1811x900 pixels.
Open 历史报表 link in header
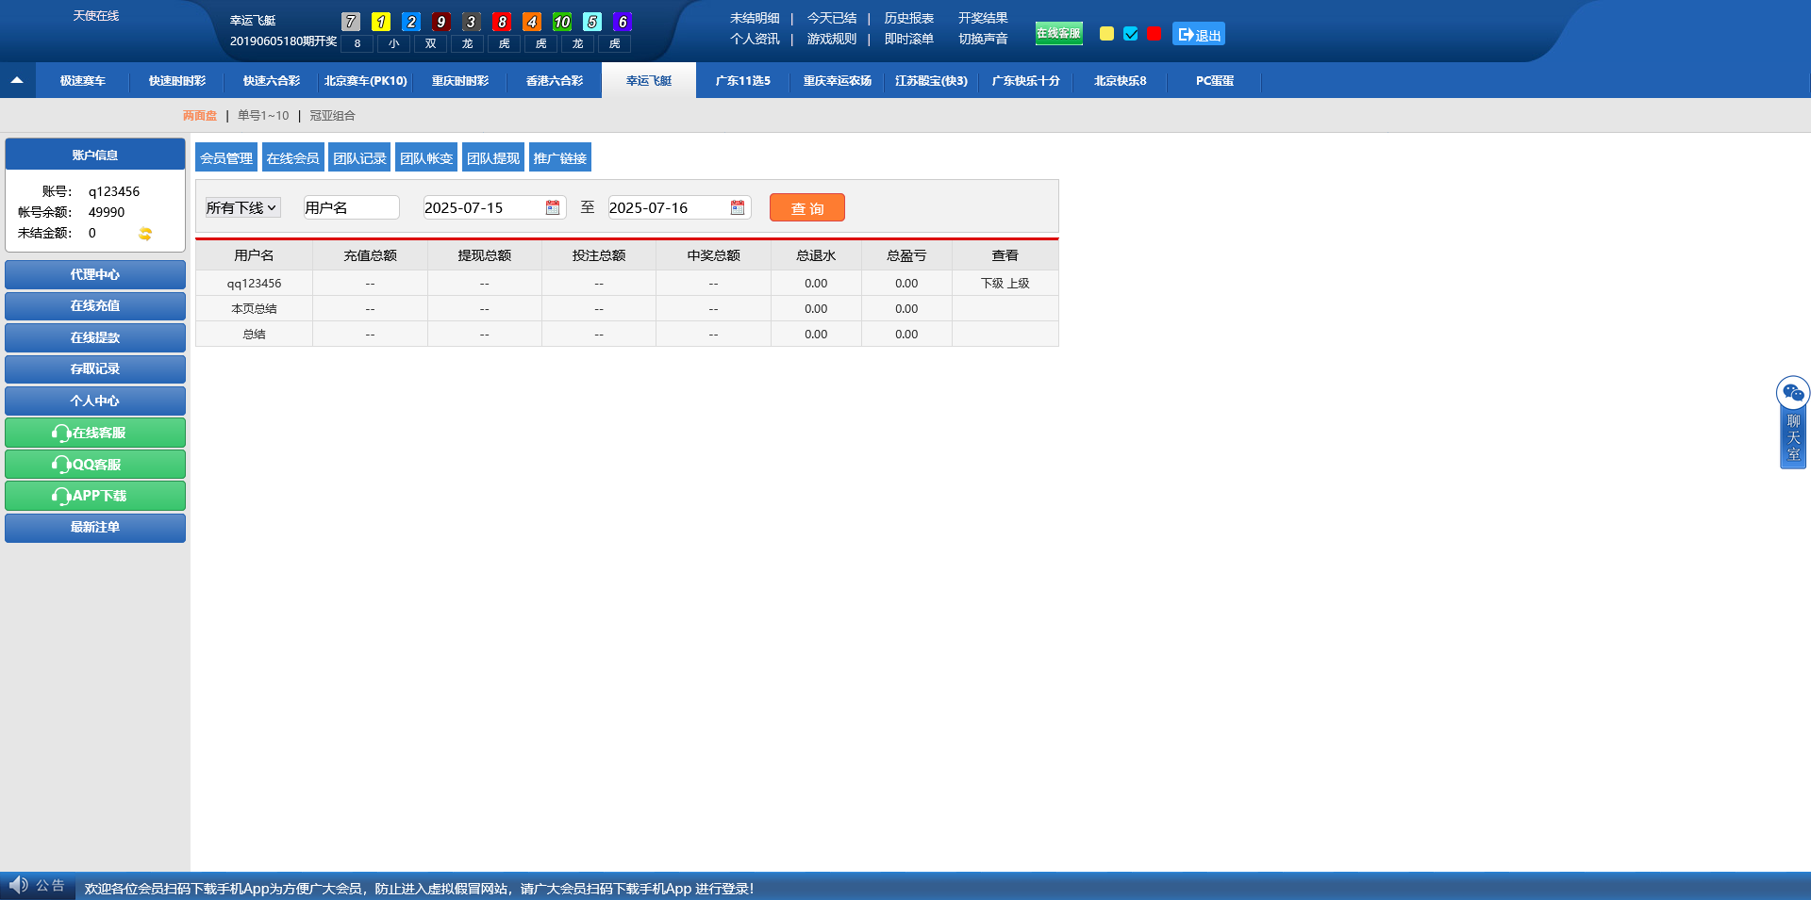[x=909, y=18]
